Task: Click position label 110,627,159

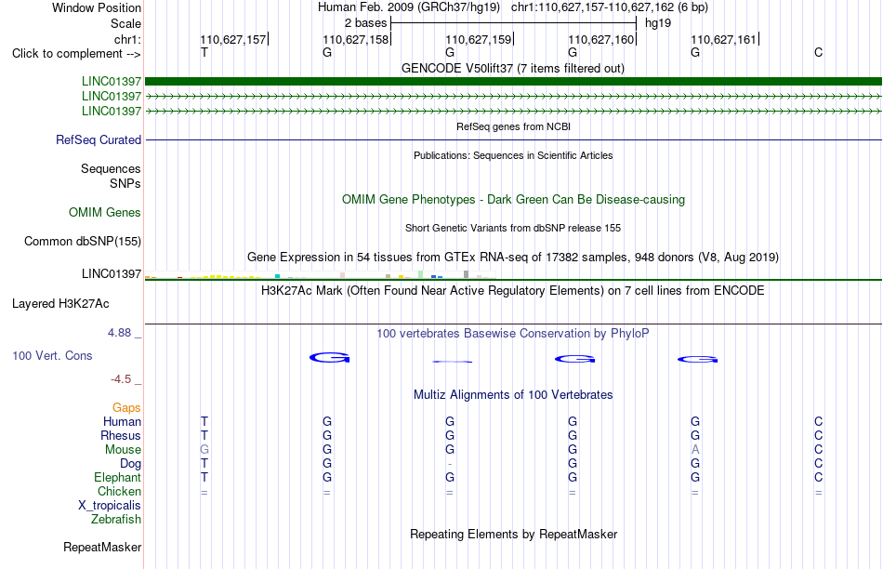Action: [479, 39]
